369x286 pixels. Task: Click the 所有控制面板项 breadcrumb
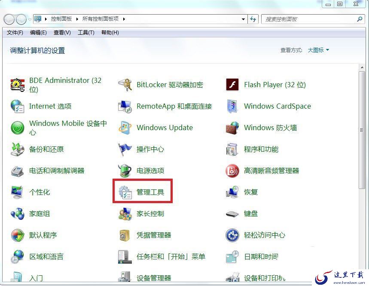[101, 19]
